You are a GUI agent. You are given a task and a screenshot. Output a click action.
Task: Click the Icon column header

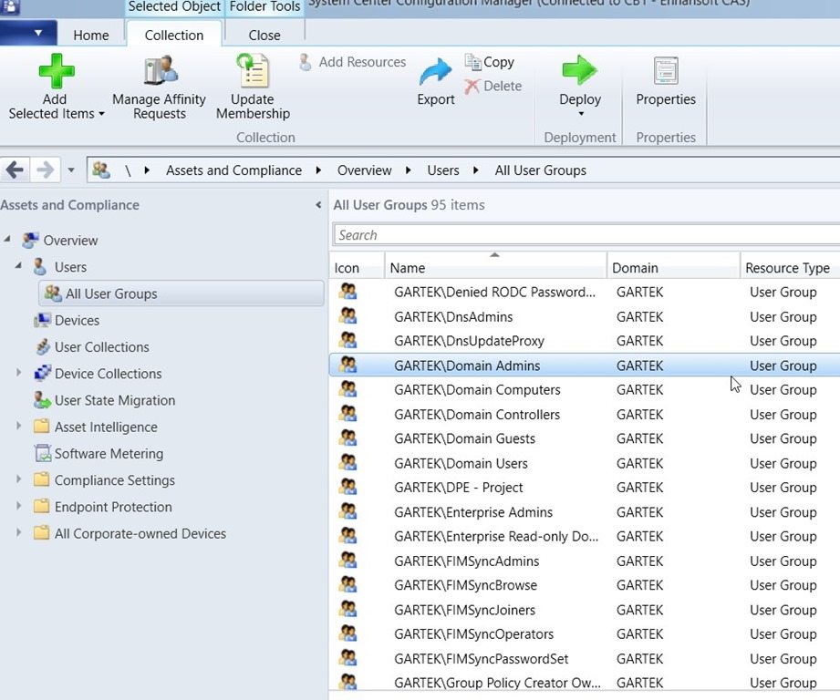357,266
